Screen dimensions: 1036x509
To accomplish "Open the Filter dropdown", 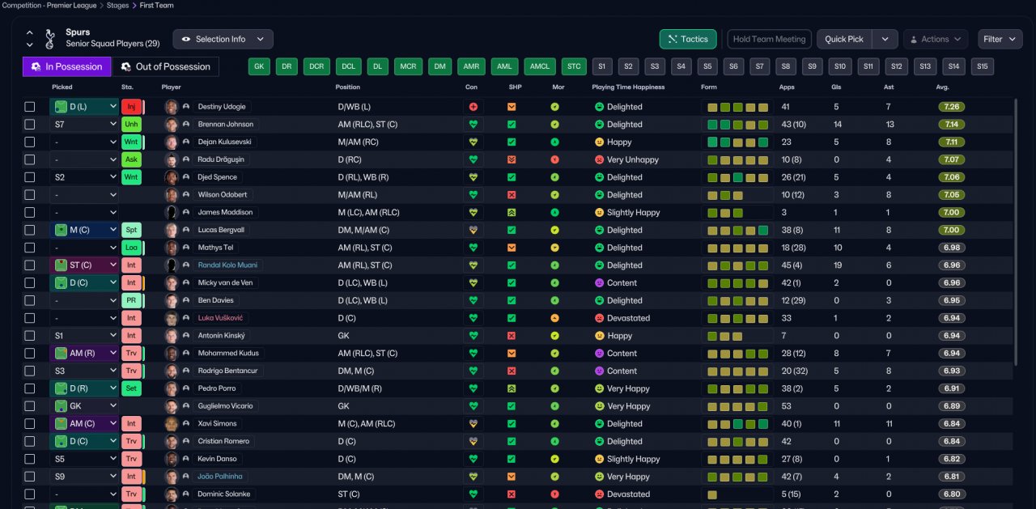I will pos(1000,39).
